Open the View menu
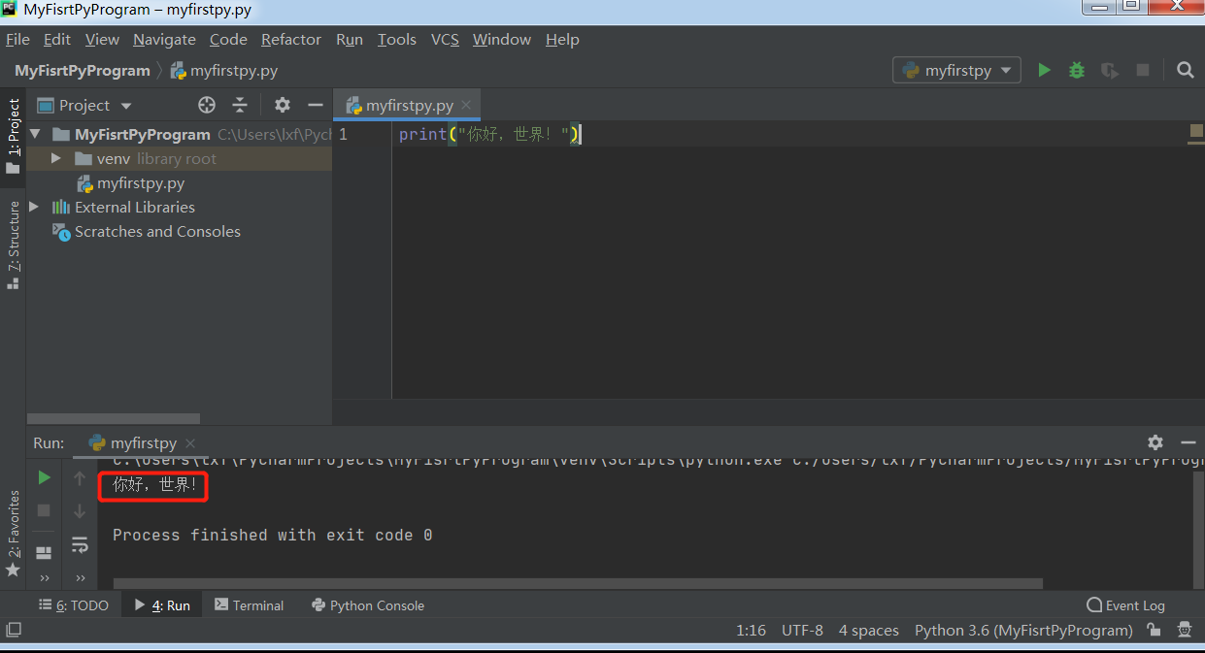This screenshot has width=1205, height=653. coord(102,40)
